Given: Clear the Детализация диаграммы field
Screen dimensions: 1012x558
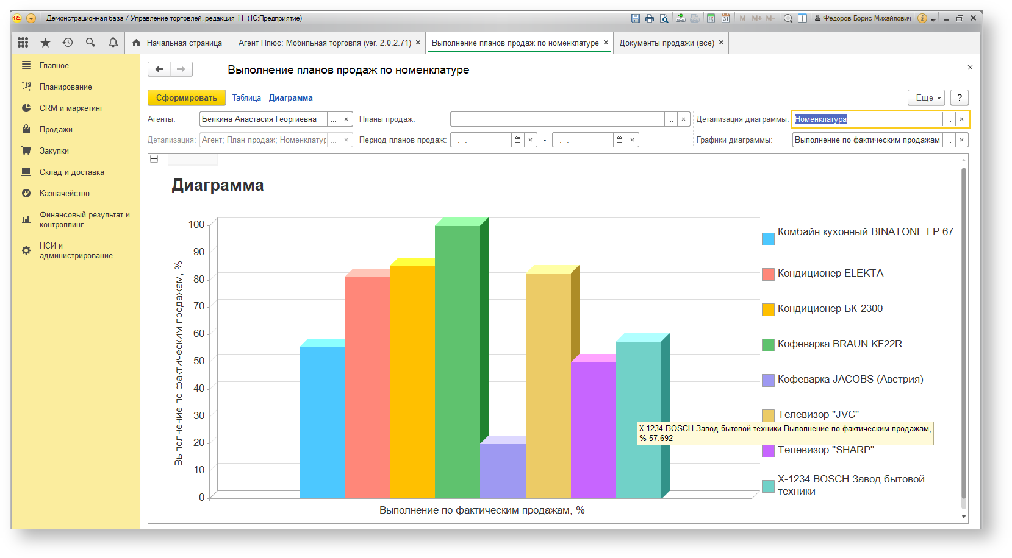Looking at the screenshot, I should coord(961,119).
